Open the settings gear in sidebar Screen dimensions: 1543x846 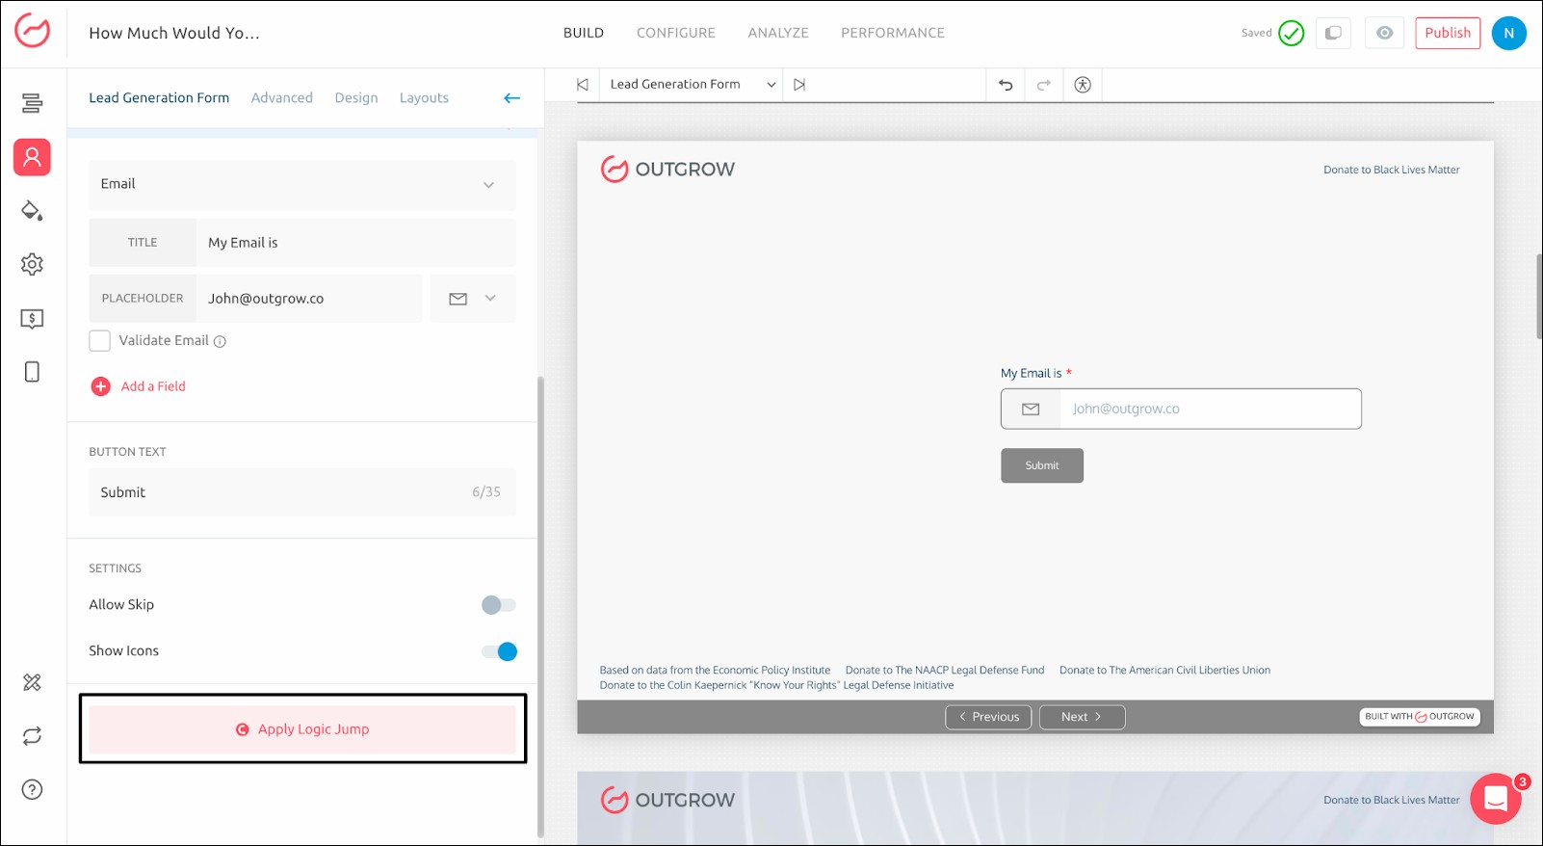[32, 264]
